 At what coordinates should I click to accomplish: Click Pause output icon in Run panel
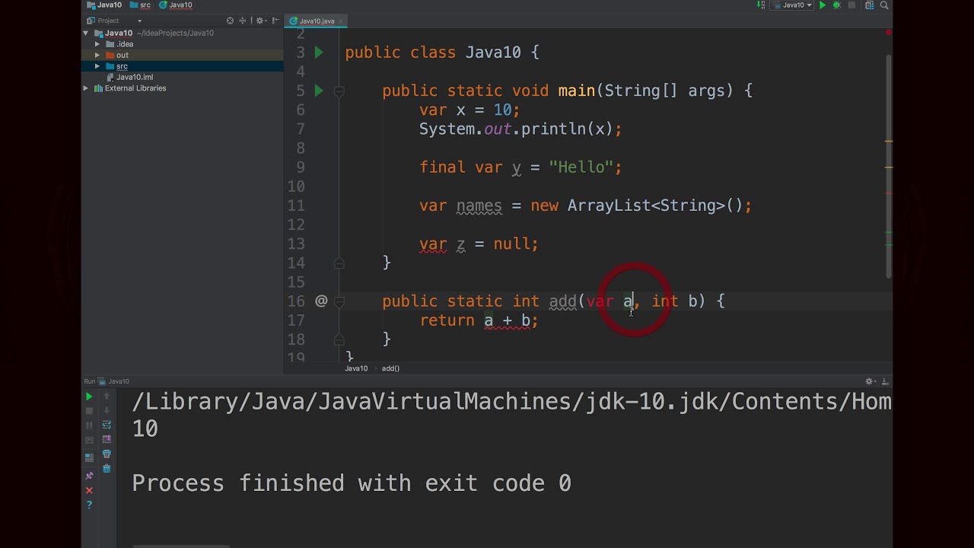[89, 425]
